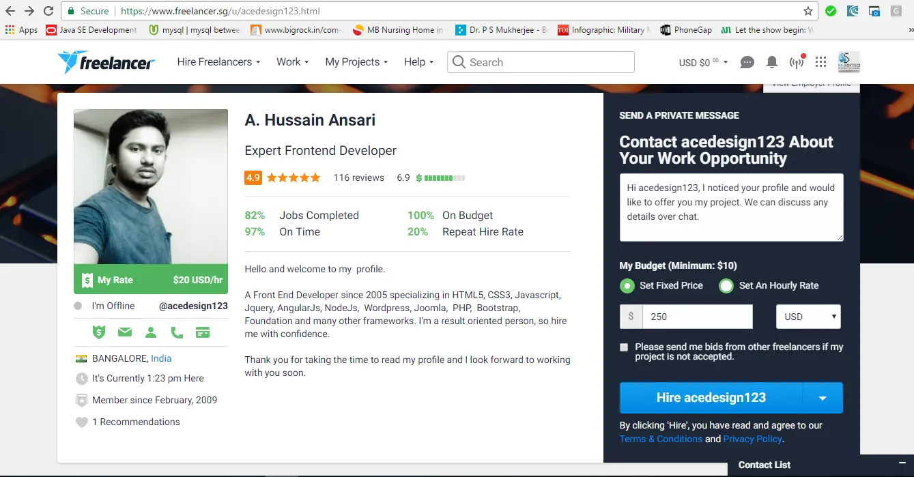Open the Work menu
The width and height of the screenshot is (914, 477).
(x=292, y=61)
